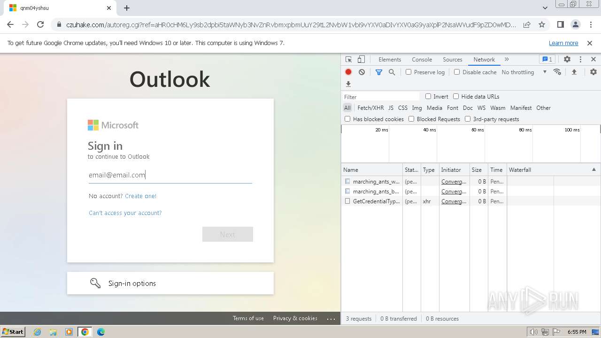Screen dimensions: 601x338
Task: Bookmark this tab star icon
Action: point(542,24)
